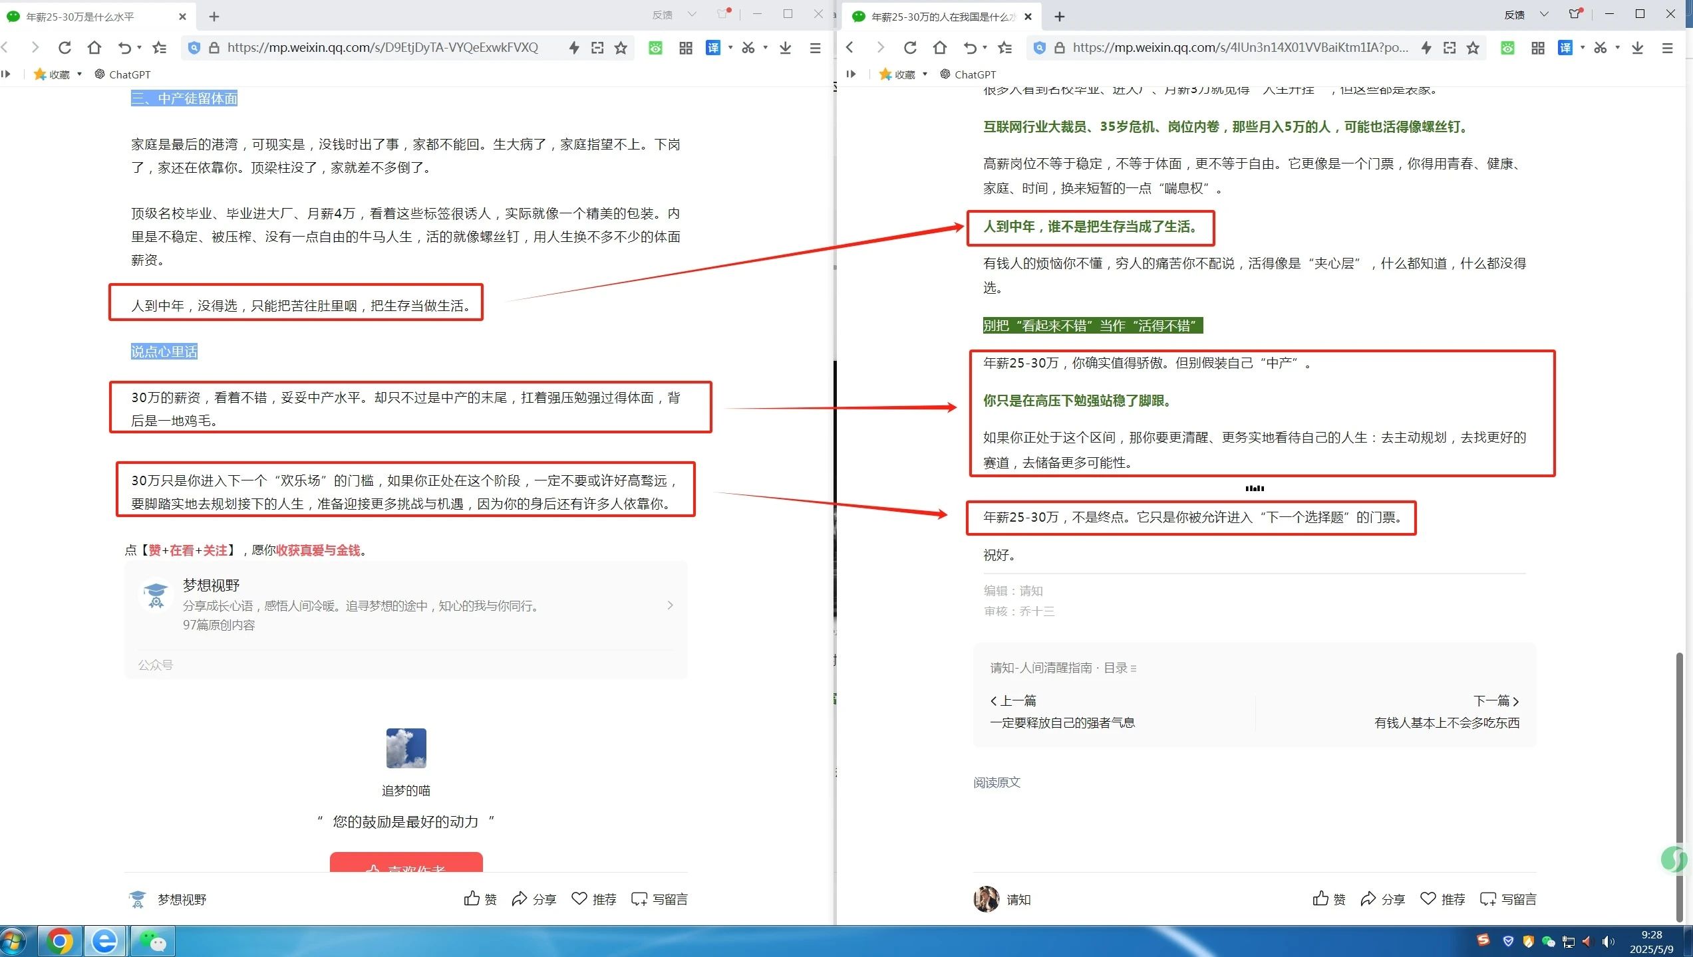Click scissors screenshot tool in right browser

tap(1601, 48)
